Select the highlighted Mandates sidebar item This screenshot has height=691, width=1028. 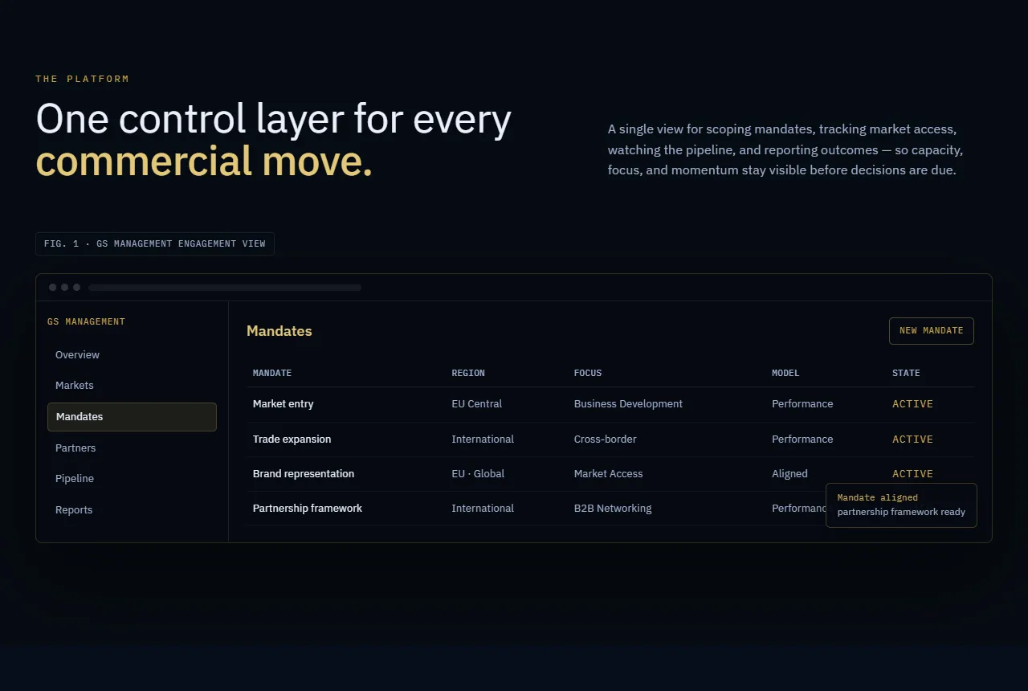(132, 417)
